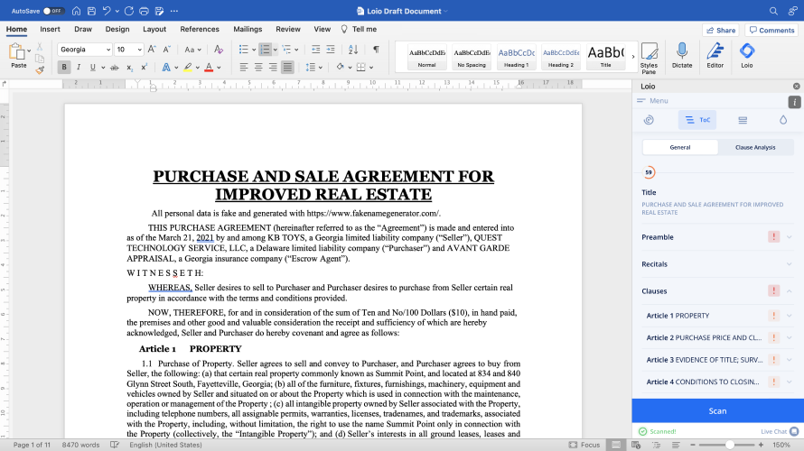Screen dimensions: 804x451
Task: Open the Editor tool
Action: point(715,56)
